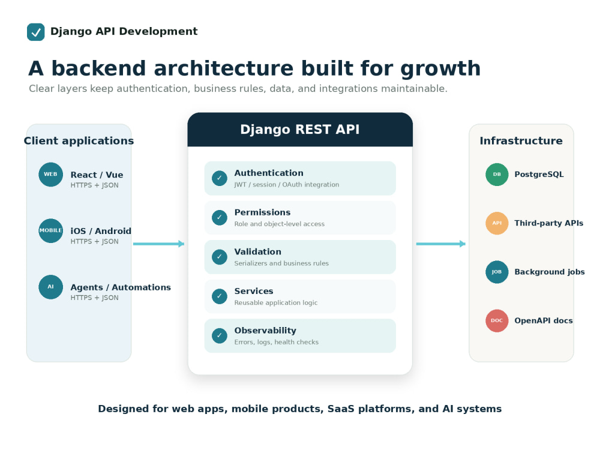The image size is (600, 450).
Task: Click the checkmark icon next to Authentication
Action: 220,178
